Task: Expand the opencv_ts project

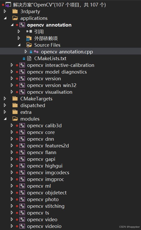Action: [x=12, y=213]
